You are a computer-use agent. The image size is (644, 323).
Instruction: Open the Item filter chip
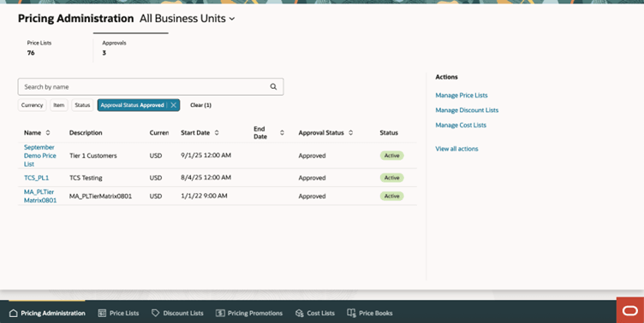pos(59,105)
